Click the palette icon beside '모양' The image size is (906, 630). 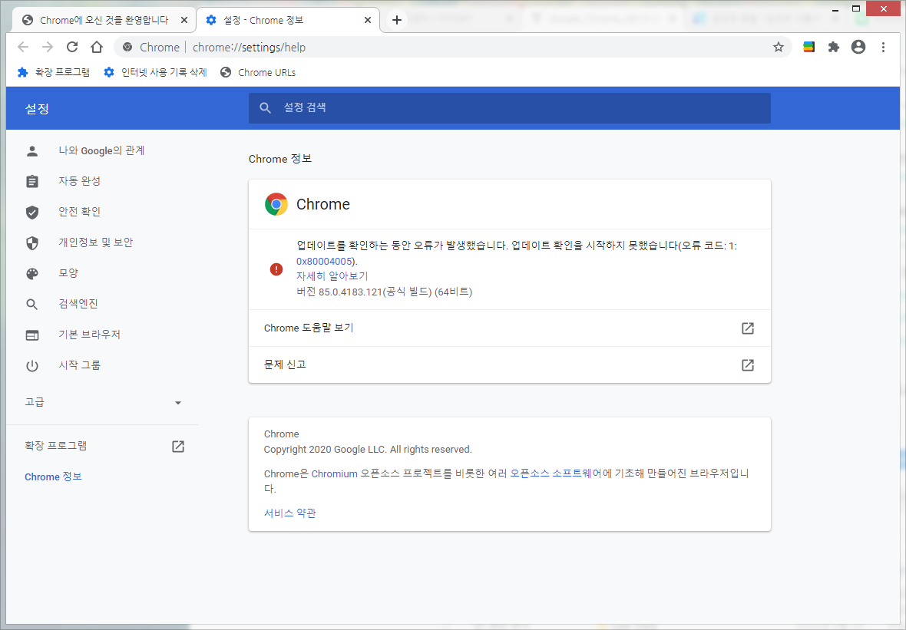(x=32, y=273)
